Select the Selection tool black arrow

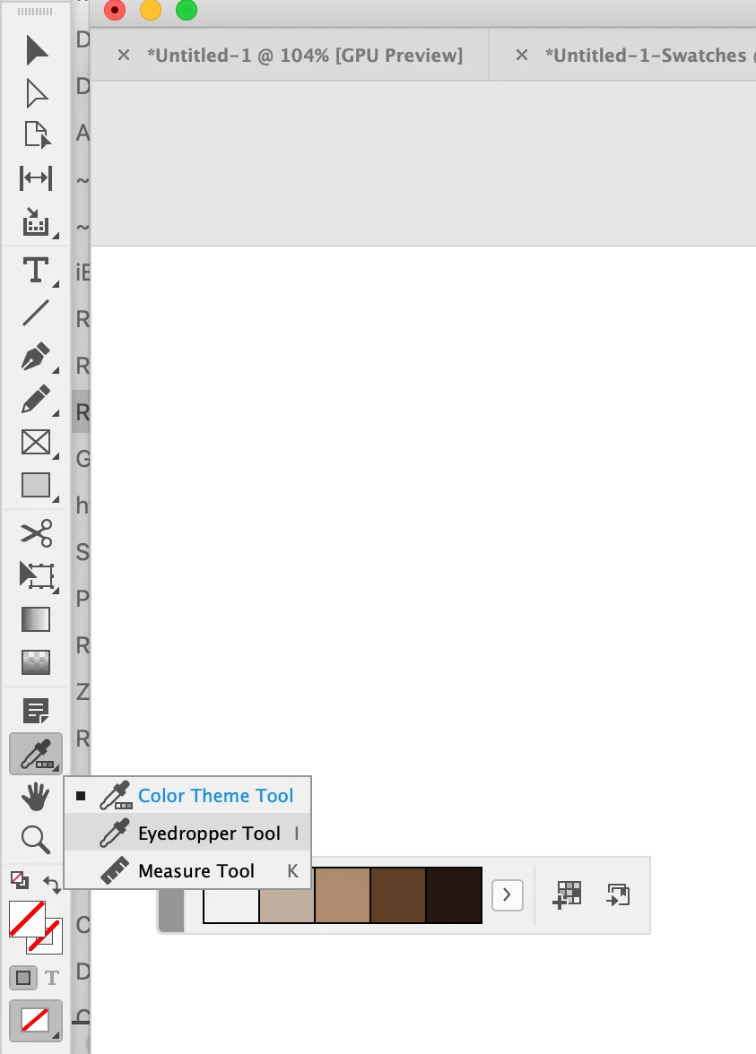click(x=36, y=50)
